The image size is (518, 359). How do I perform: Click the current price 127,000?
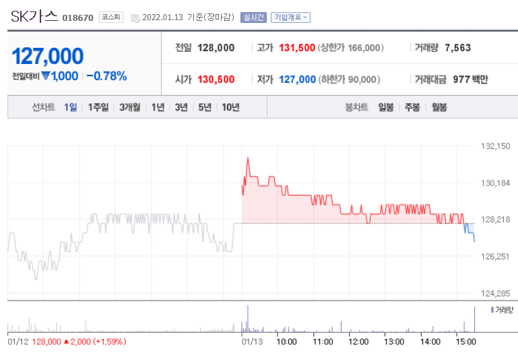tap(48, 56)
